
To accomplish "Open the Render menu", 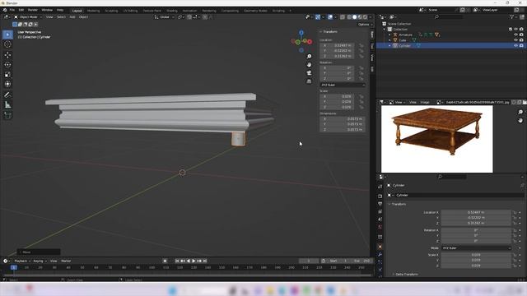I will pos(33,10).
